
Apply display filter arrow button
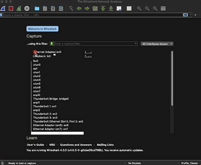185,15
